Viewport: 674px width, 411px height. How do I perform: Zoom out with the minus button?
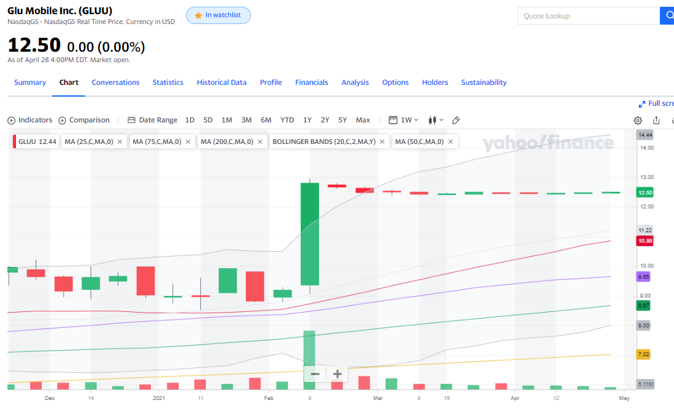click(x=315, y=374)
